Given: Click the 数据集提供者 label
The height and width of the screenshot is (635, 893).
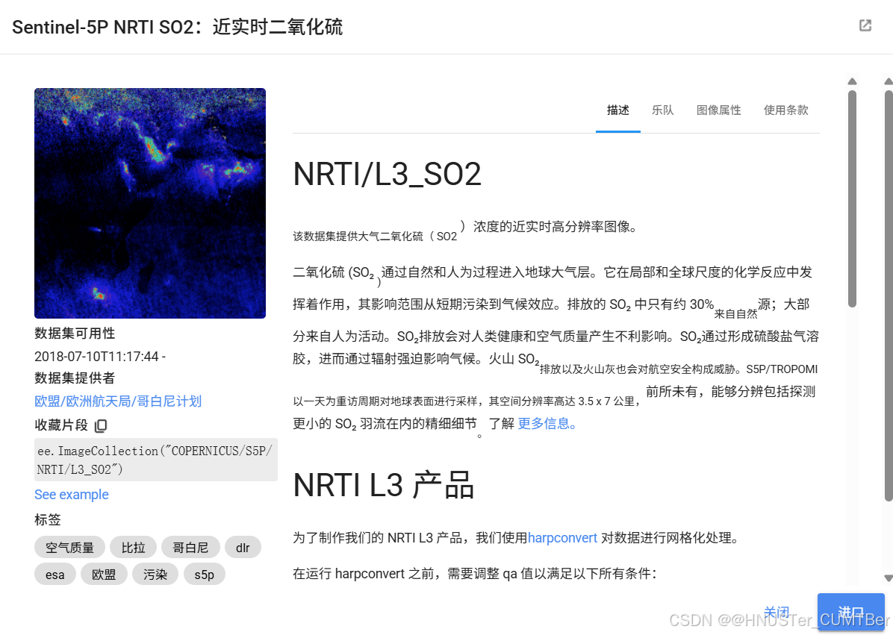Looking at the screenshot, I should (x=75, y=378).
